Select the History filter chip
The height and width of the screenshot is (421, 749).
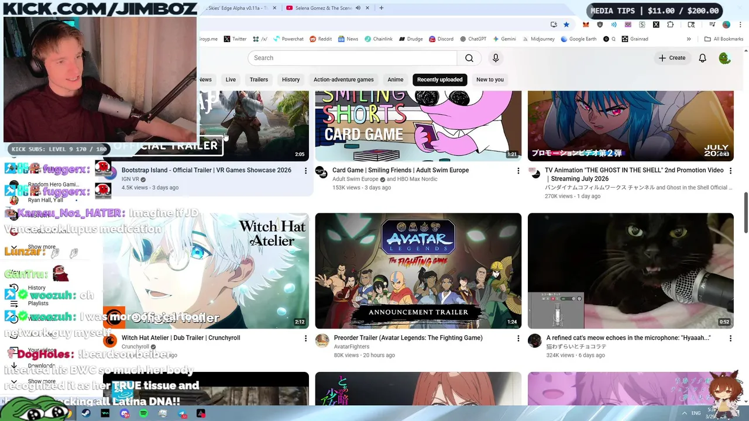point(291,80)
